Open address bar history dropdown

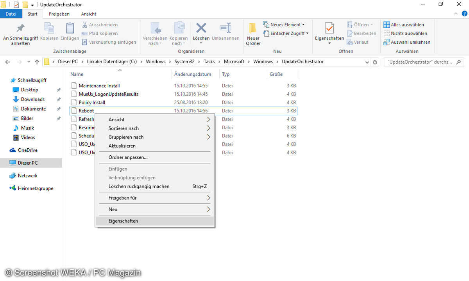coord(367,62)
